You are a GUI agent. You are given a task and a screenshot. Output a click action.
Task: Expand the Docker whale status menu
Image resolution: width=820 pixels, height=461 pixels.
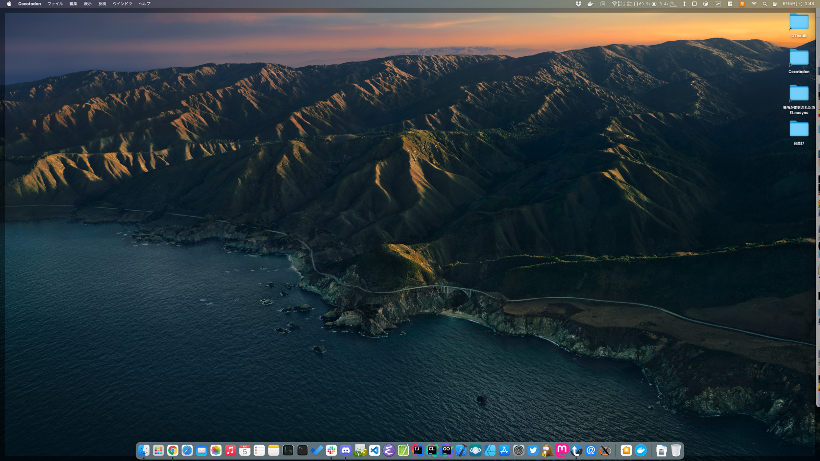(x=590, y=4)
